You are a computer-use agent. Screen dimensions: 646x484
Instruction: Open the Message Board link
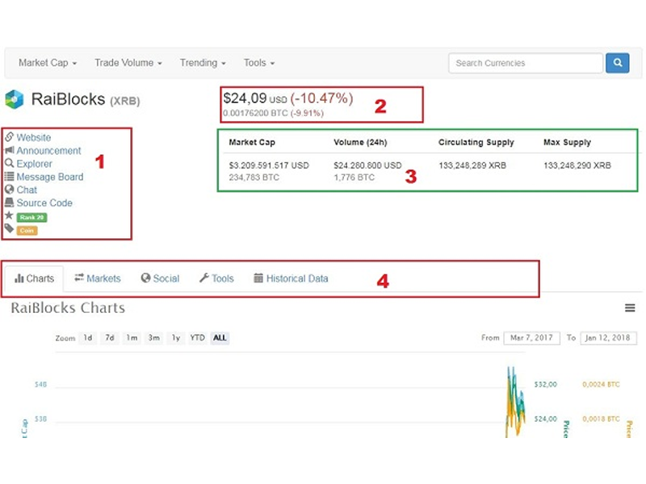pyautogui.click(x=50, y=177)
